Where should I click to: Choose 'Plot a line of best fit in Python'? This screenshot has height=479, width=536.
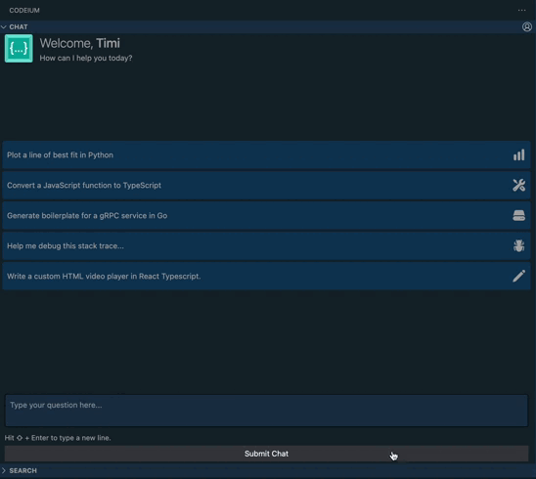[266, 155]
